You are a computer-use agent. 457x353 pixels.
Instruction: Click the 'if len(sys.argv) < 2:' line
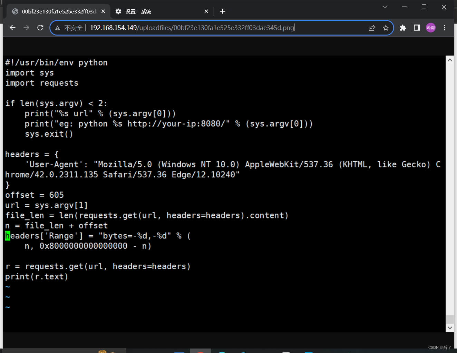tap(56, 103)
